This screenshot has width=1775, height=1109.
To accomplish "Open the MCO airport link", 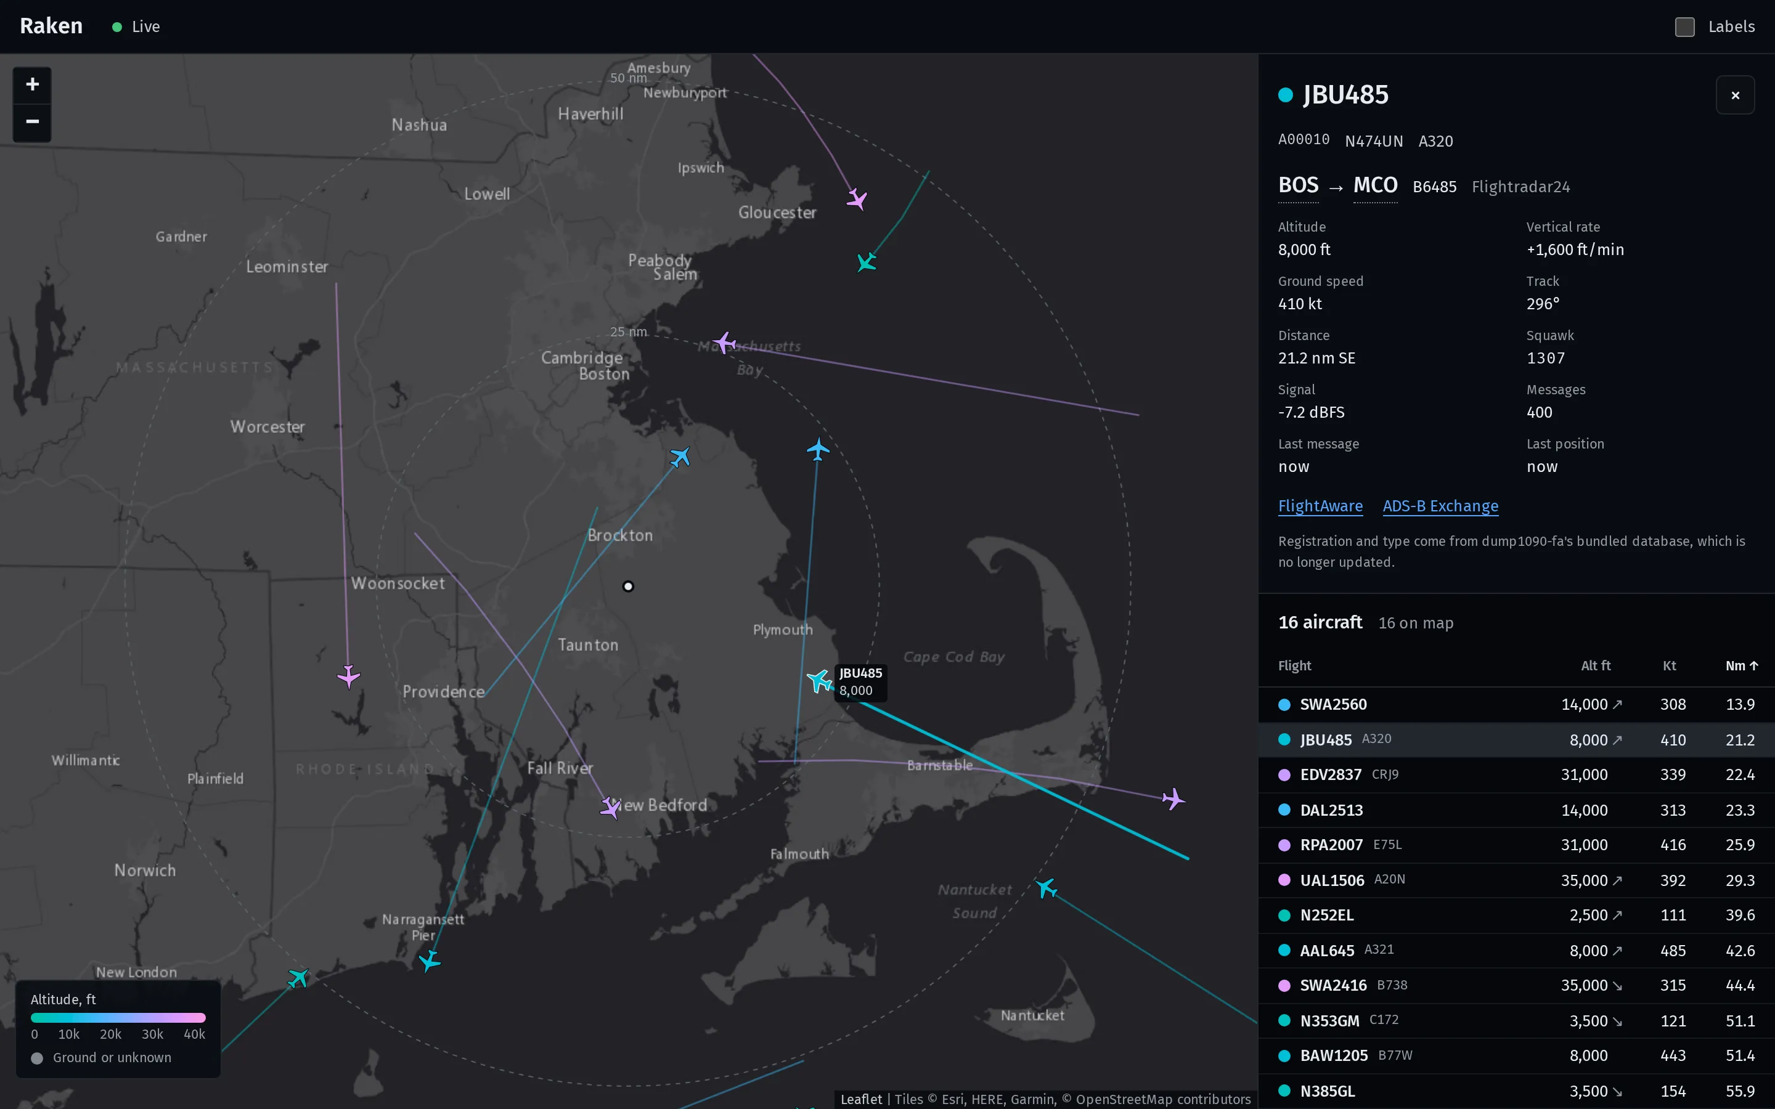I will pos(1375,185).
